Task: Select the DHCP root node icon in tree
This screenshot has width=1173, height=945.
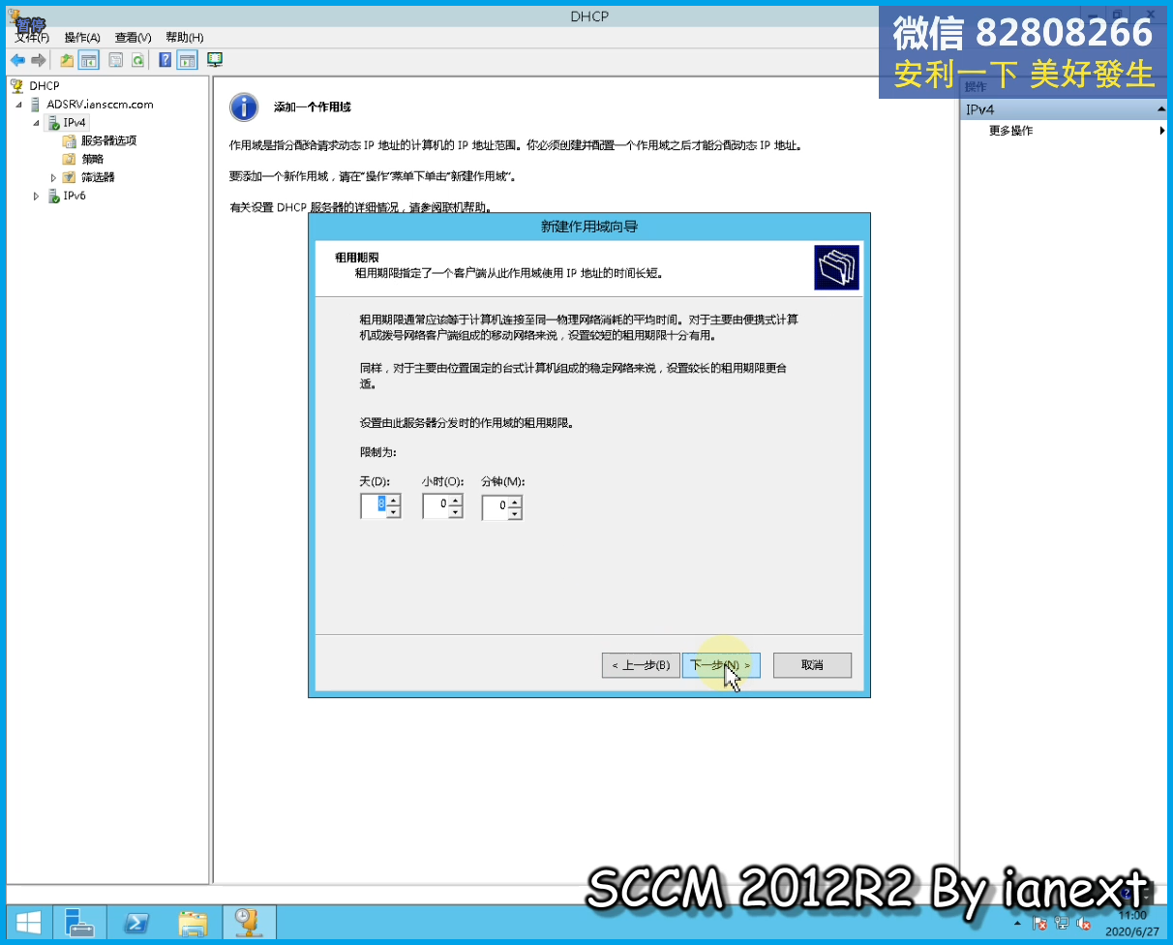Action: (17, 86)
